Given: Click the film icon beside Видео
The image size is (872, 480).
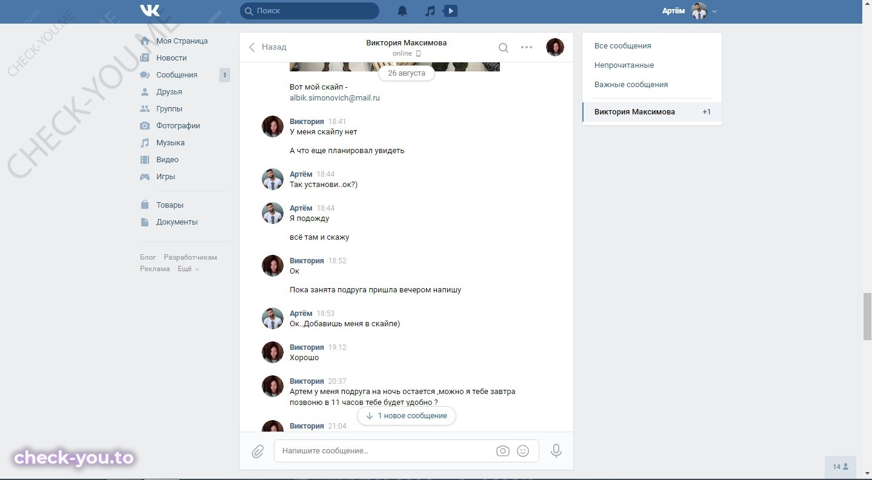Looking at the screenshot, I should click(145, 160).
